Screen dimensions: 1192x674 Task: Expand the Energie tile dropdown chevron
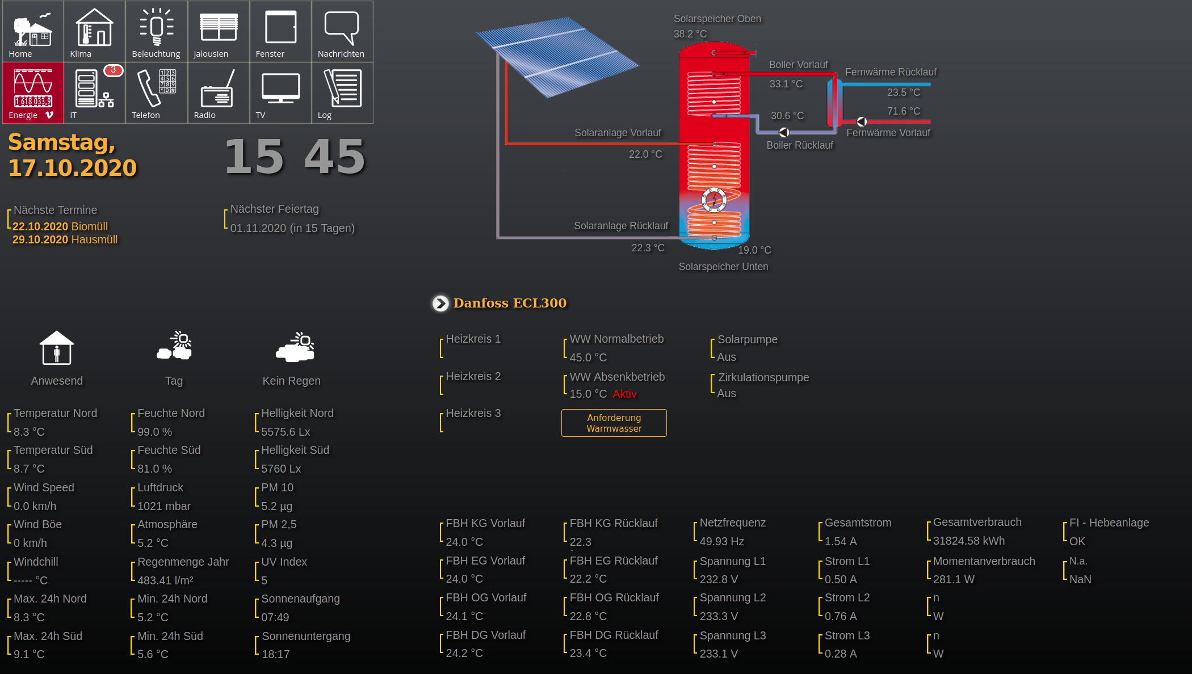[x=49, y=115]
